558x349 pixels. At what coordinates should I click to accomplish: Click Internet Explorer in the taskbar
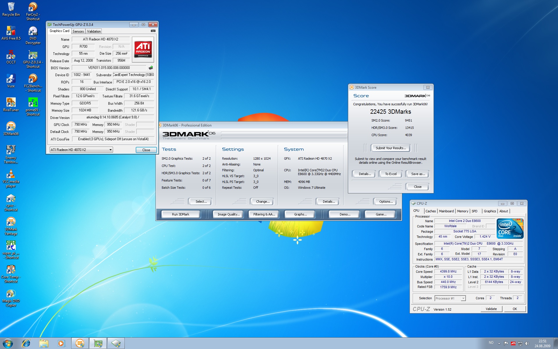[26, 343]
